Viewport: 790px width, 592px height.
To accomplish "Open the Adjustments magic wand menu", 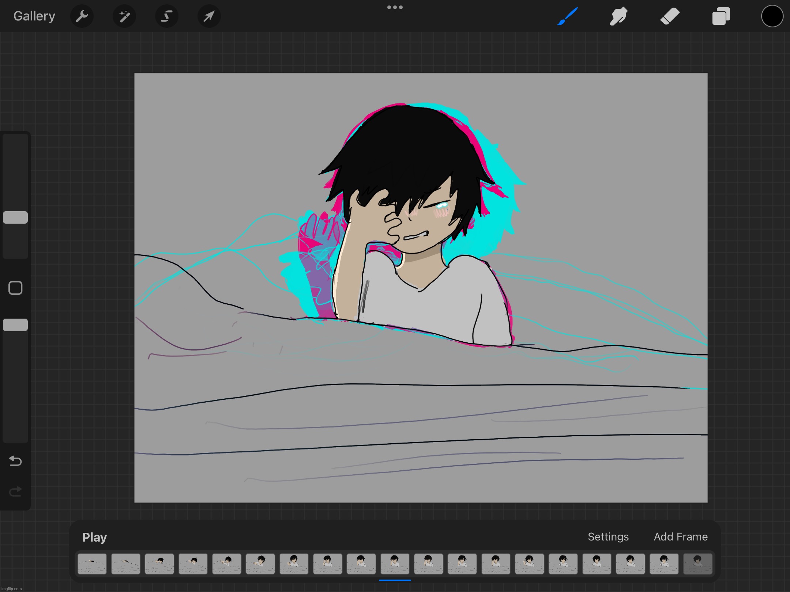I will pos(124,16).
